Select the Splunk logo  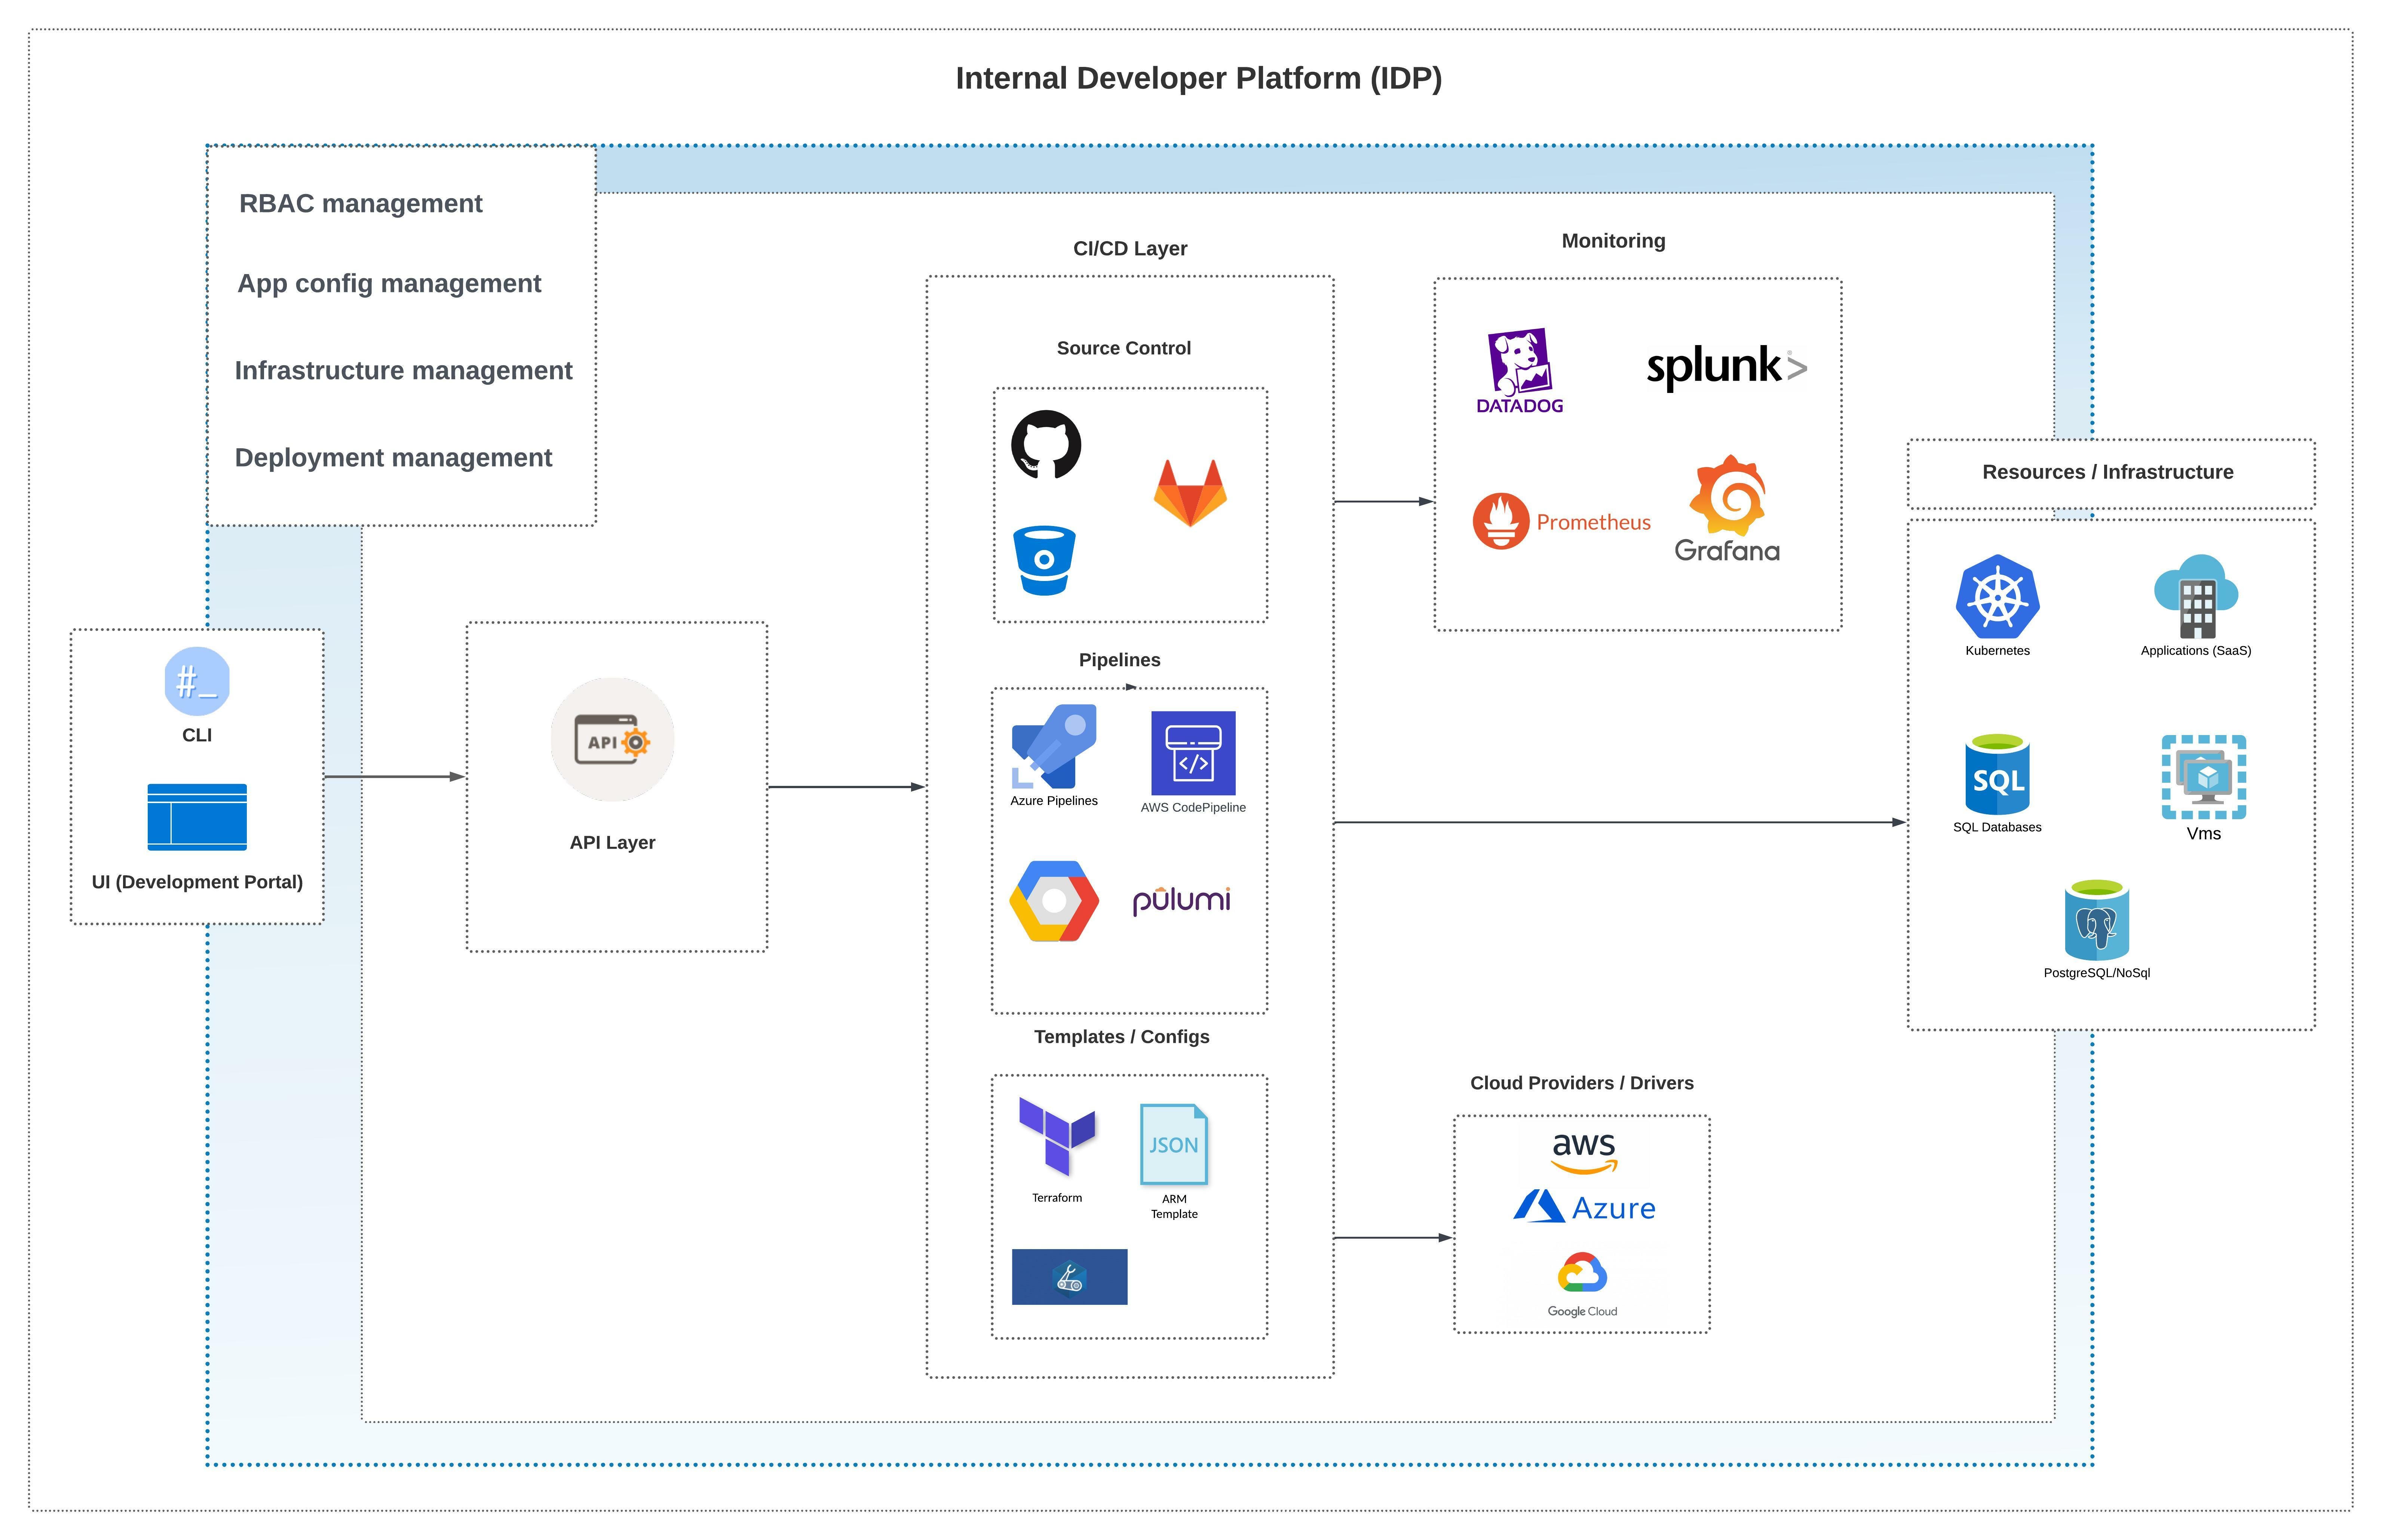tap(1726, 367)
